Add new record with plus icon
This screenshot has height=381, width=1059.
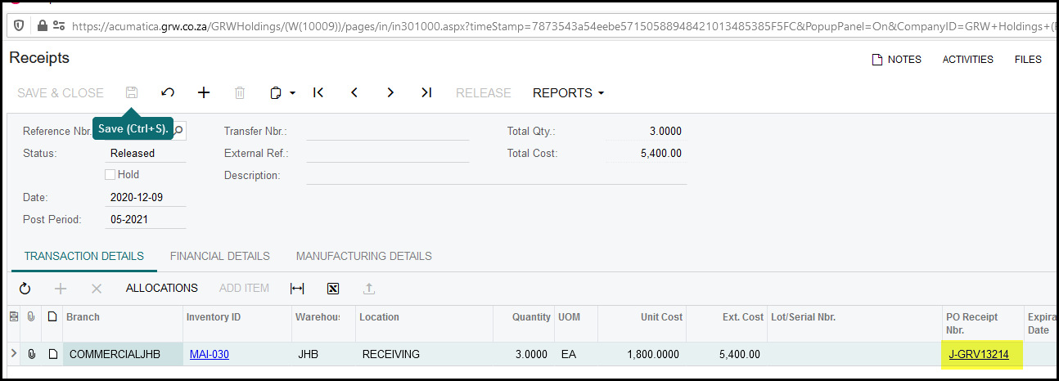tap(204, 92)
